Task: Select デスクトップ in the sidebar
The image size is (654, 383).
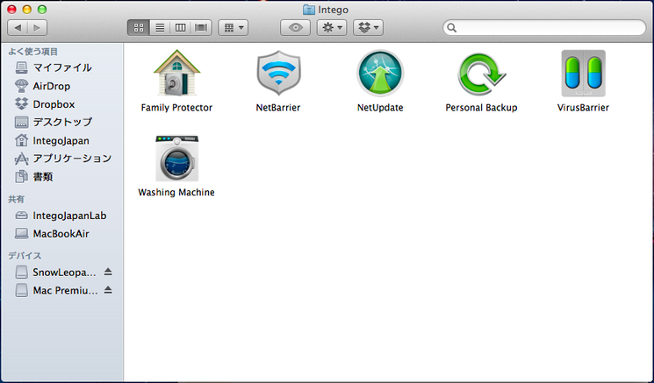Action: tap(61, 122)
